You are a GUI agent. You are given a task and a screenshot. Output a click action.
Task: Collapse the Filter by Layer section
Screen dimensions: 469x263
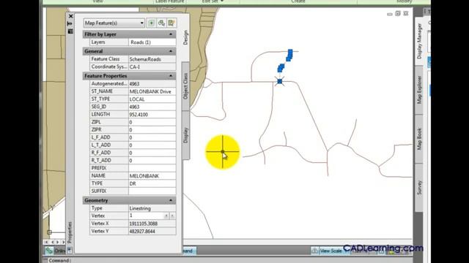pyautogui.click(x=171, y=34)
